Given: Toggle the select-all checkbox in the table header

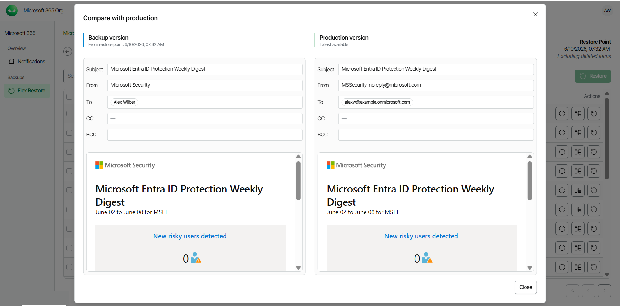Looking at the screenshot, I should coord(69,96).
